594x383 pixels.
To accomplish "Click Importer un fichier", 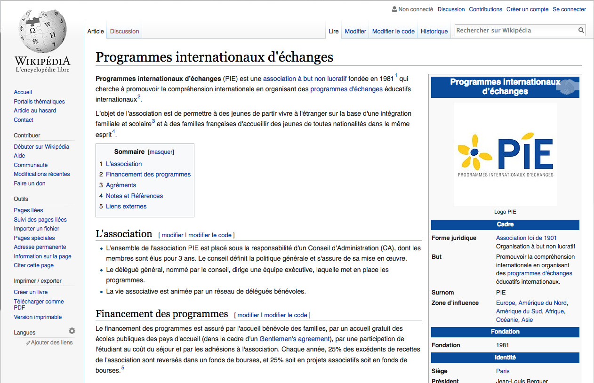I will tap(37, 229).
